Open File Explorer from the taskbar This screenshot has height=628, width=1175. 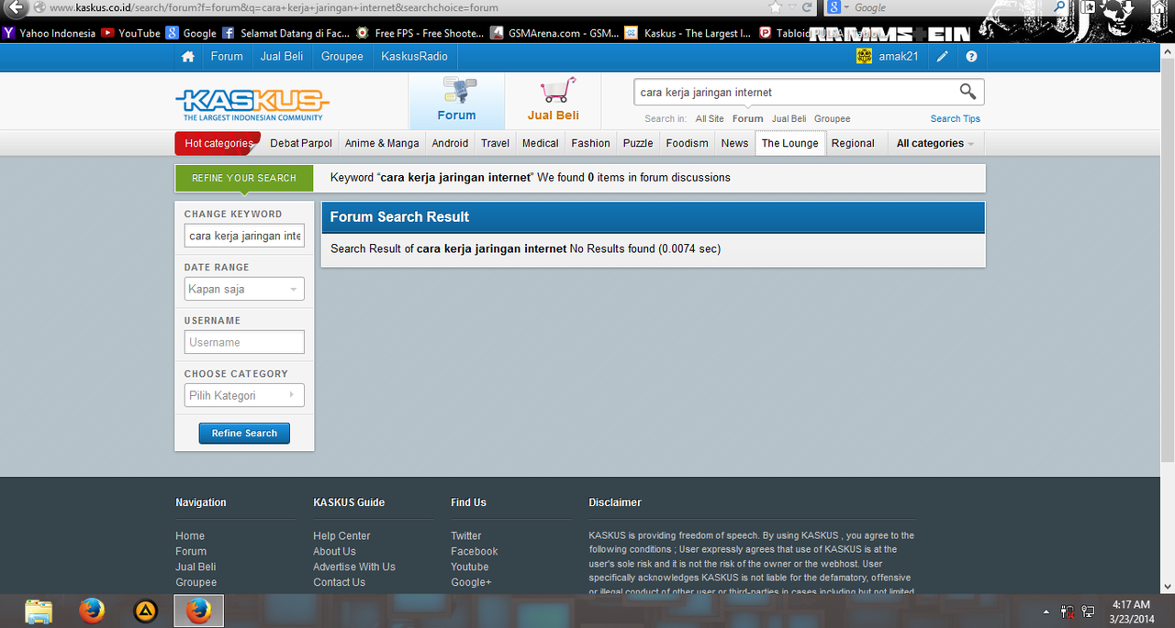[x=39, y=611]
